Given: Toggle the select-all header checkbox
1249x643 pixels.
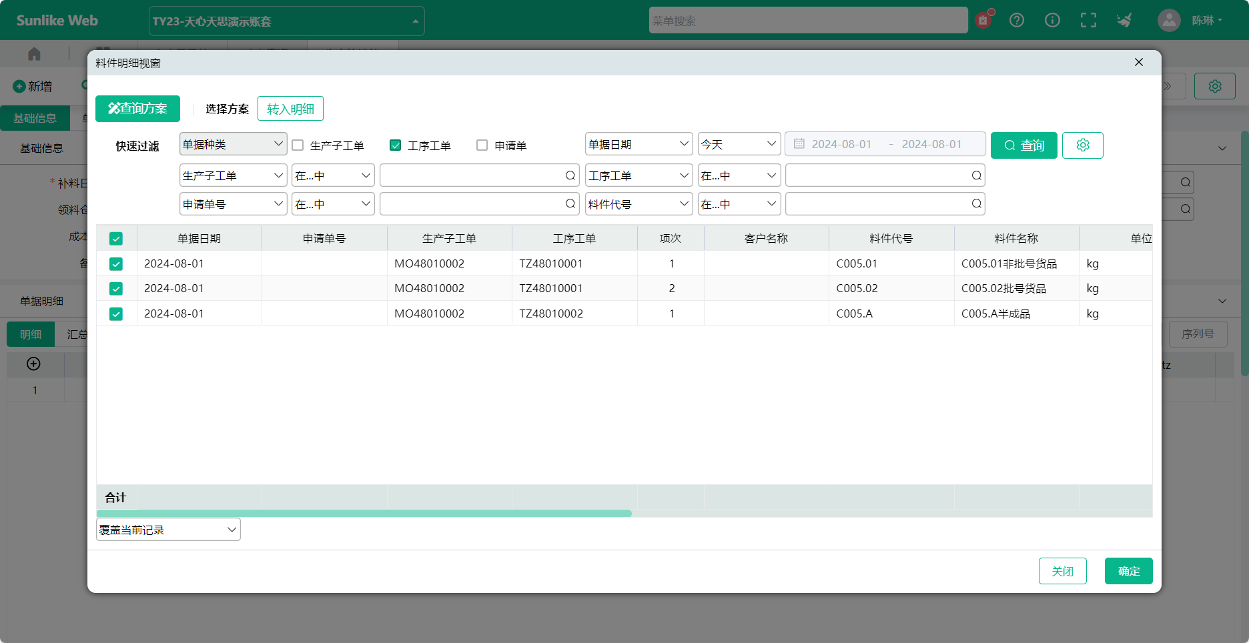Looking at the screenshot, I should point(116,238).
